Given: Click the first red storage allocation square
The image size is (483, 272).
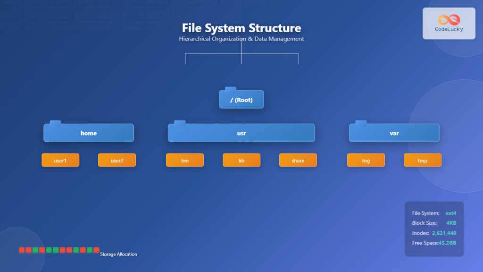Looking at the screenshot, I should 21,249.
